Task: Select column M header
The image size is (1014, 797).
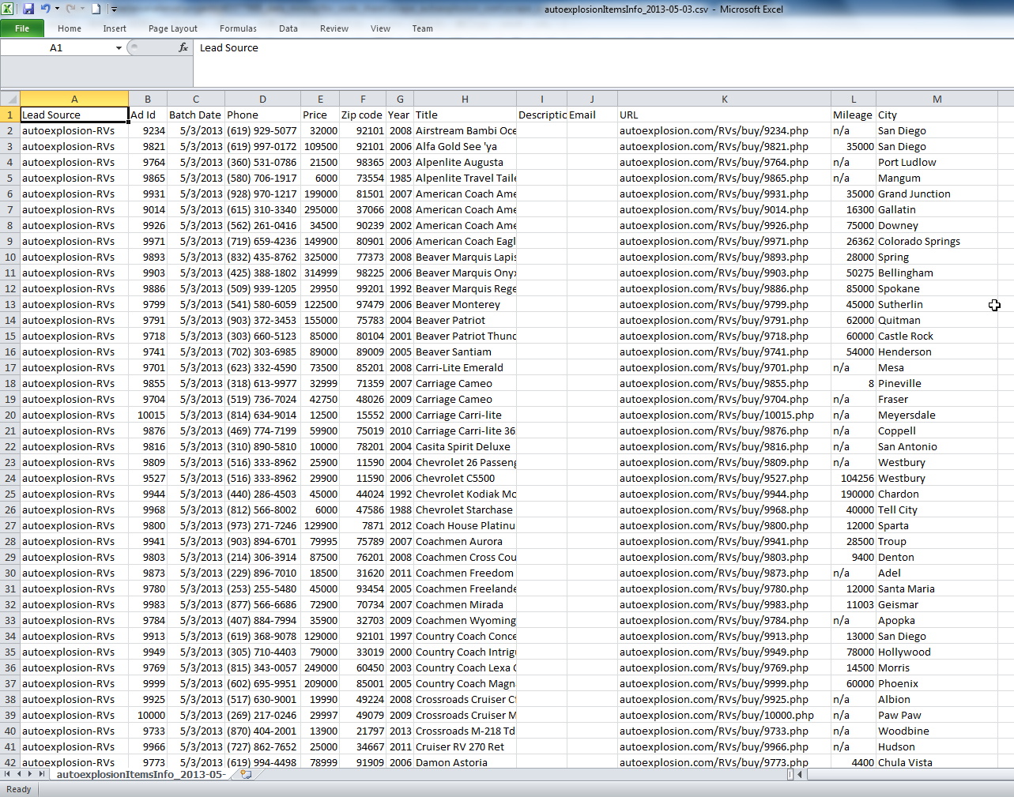Action: coord(937,99)
